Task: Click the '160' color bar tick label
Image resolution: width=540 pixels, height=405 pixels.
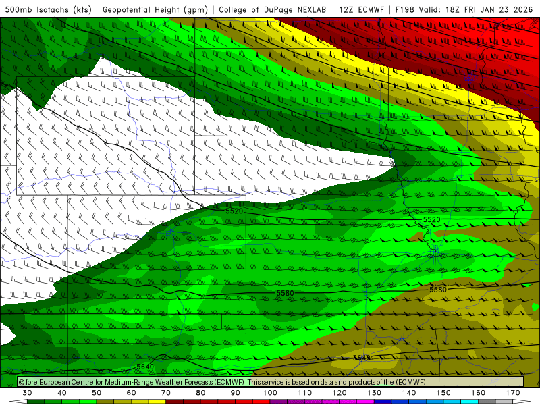Action: 479,393
